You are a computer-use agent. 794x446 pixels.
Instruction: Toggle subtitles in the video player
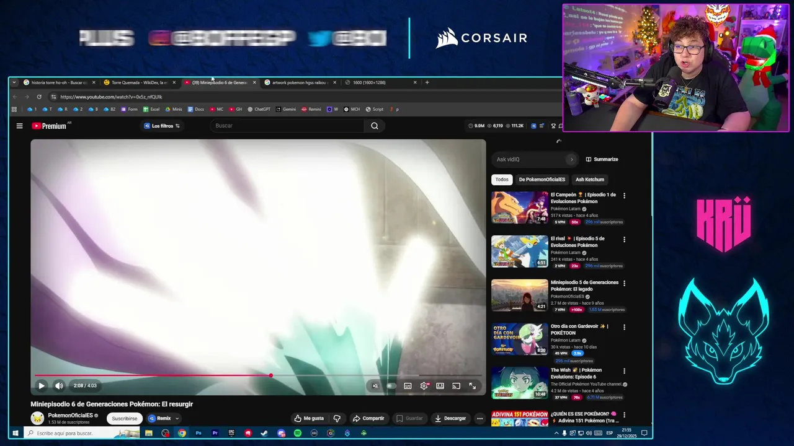(x=408, y=385)
